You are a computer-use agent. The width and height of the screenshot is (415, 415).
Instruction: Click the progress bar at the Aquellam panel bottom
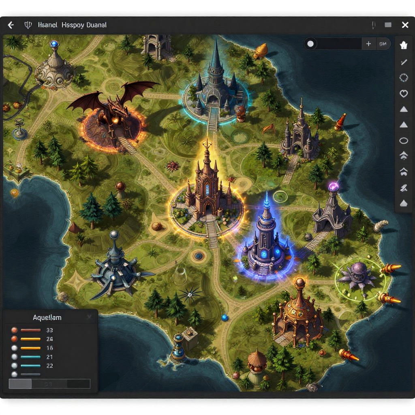click(x=49, y=384)
